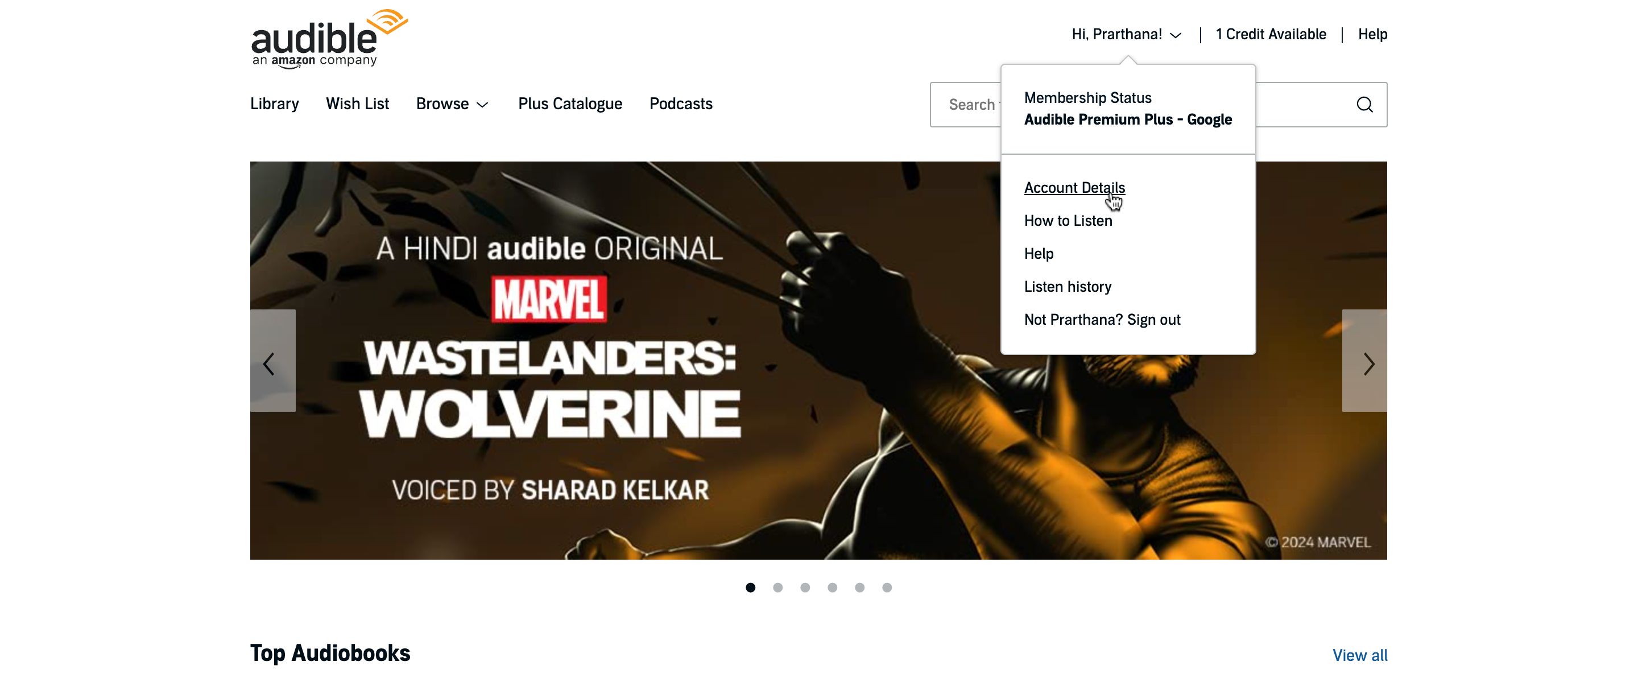Select Account Details menu item
Image resolution: width=1638 pixels, height=674 pixels.
coord(1074,187)
